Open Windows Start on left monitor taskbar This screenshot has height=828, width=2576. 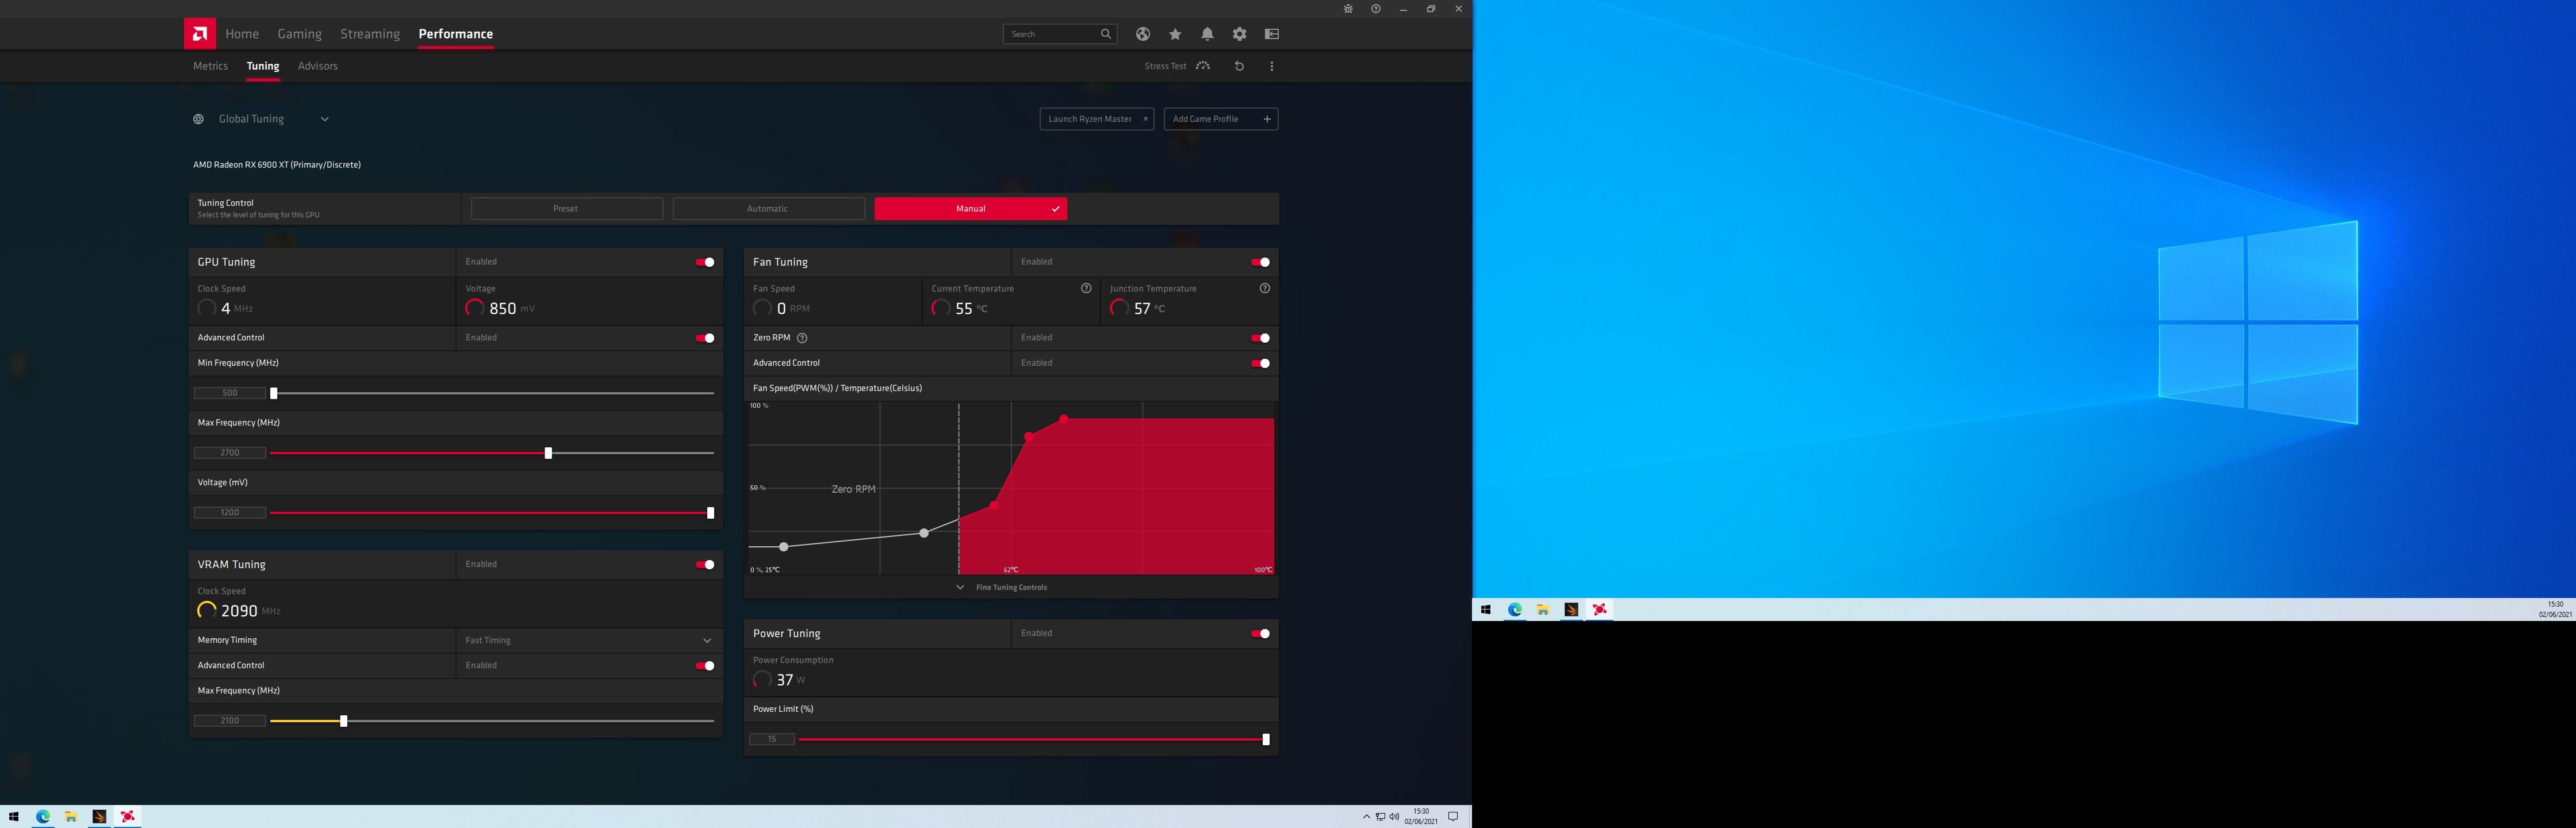tap(14, 817)
